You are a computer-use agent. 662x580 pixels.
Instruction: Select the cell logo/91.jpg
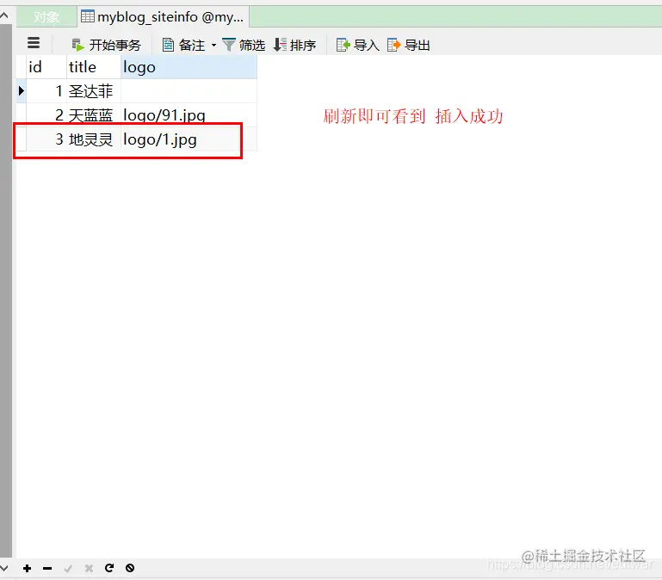click(189, 114)
